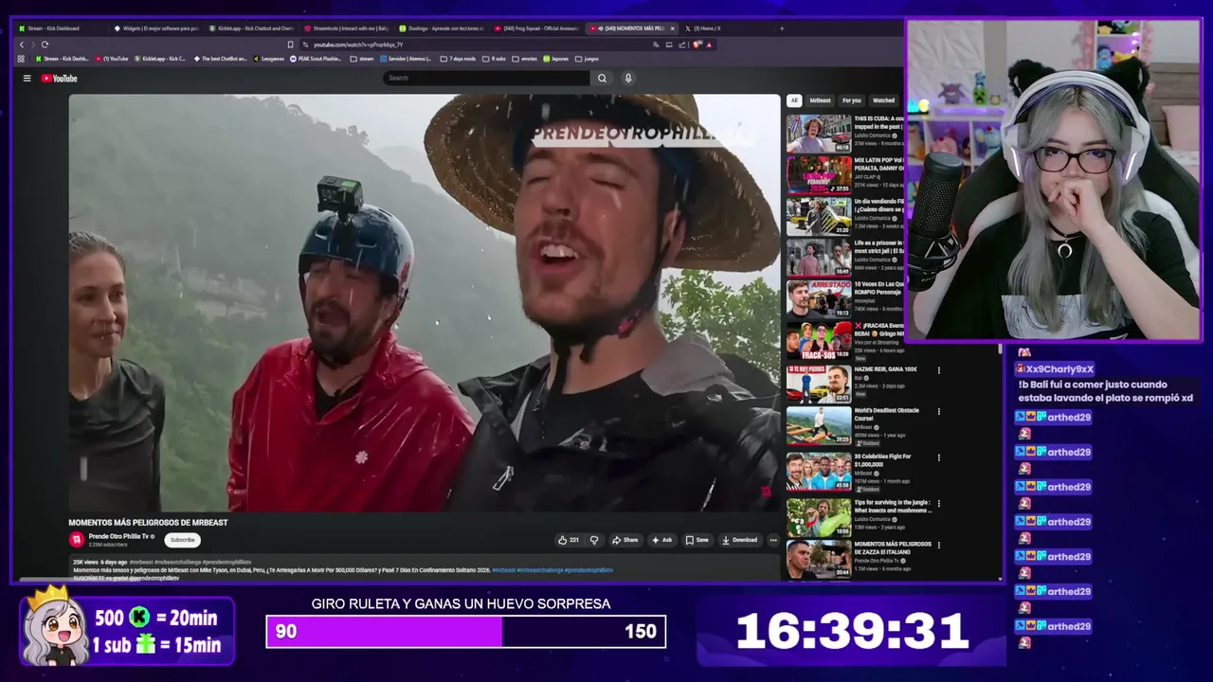This screenshot has width=1213, height=682.
Task: Click inside the YouTube search field
Action: point(487,78)
